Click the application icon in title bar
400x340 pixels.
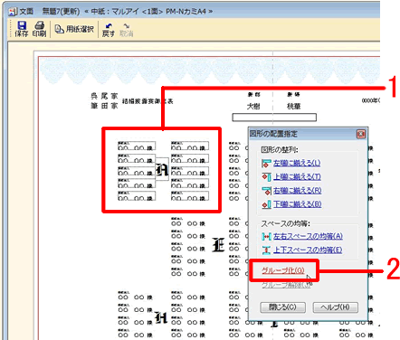[x=13, y=12]
